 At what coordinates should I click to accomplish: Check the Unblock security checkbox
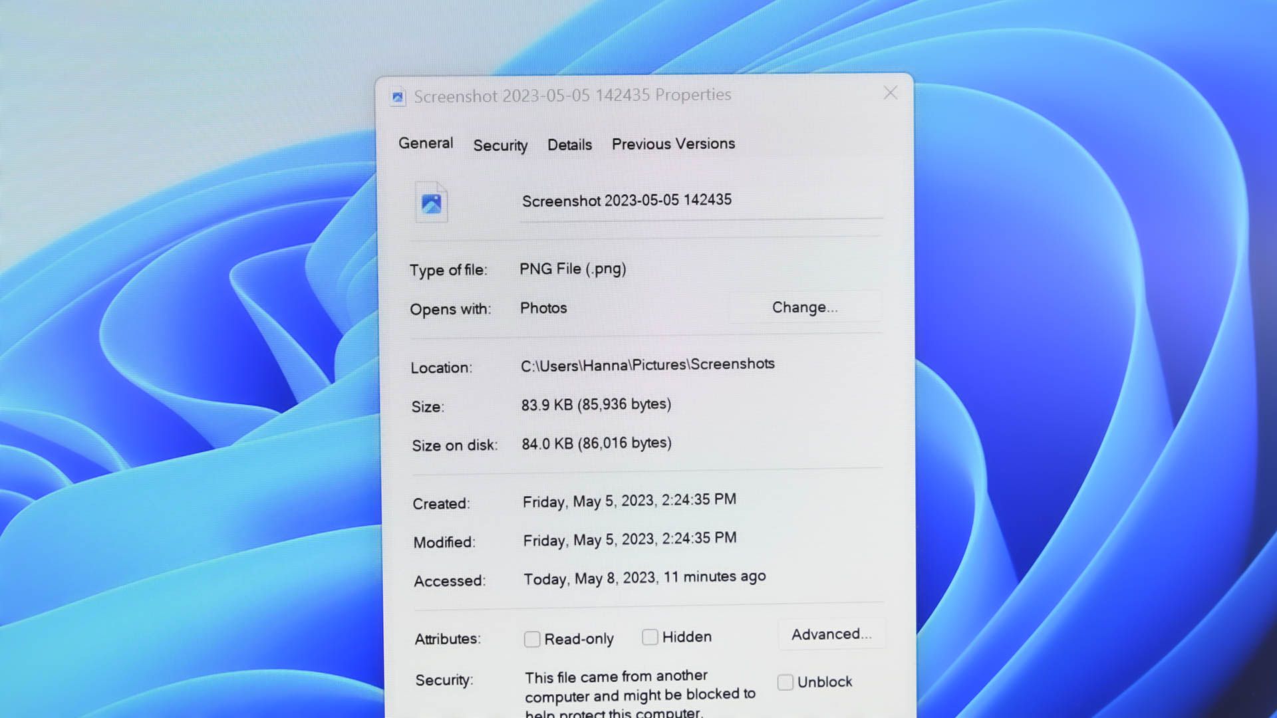click(x=785, y=681)
